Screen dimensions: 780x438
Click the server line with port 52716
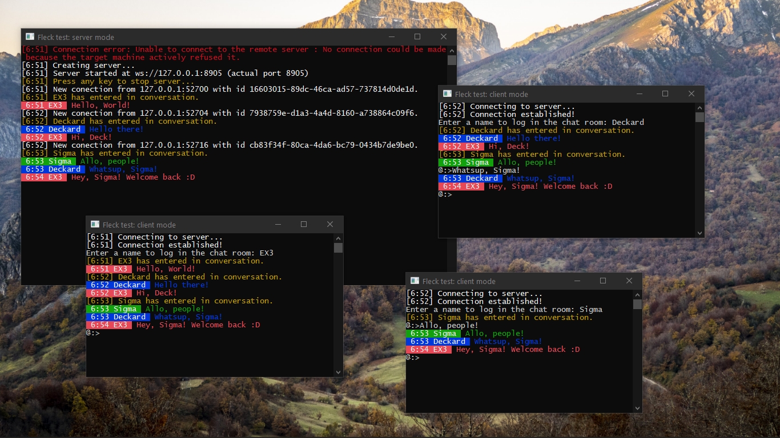[220, 145]
